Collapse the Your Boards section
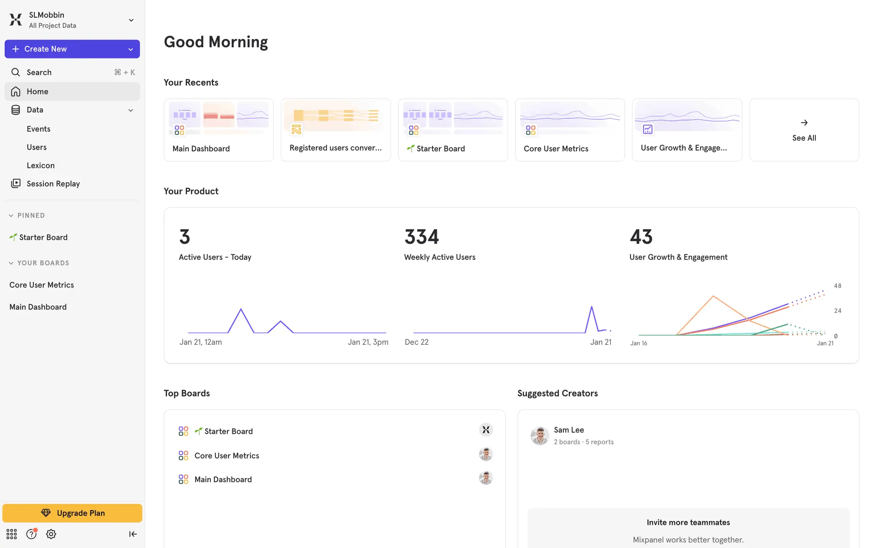 pos(11,263)
